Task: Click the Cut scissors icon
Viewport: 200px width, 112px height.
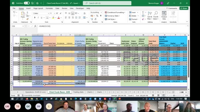Action: [x=27, y=12]
